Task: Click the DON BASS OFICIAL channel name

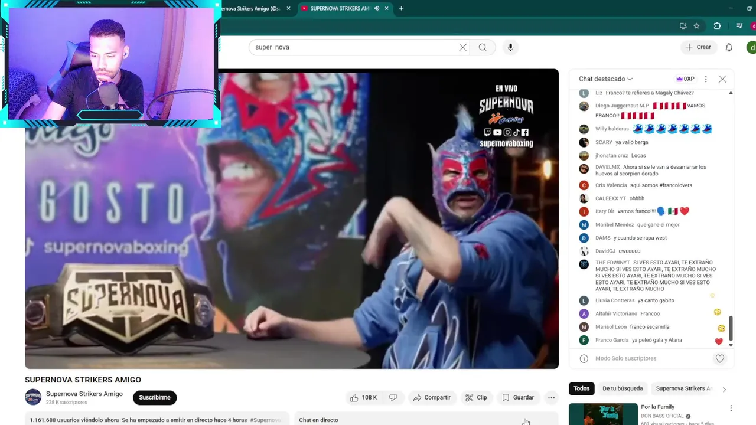Action: tap(663, 416)
